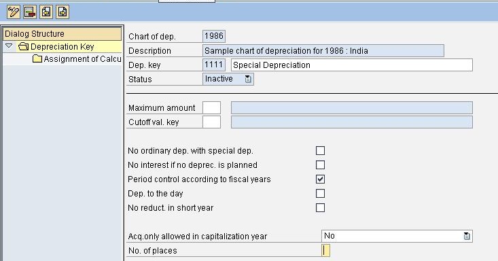Click the folder icon beside Assignment of Calcu
This screenshot has width=498, height=261.
(x=37, y=59)
